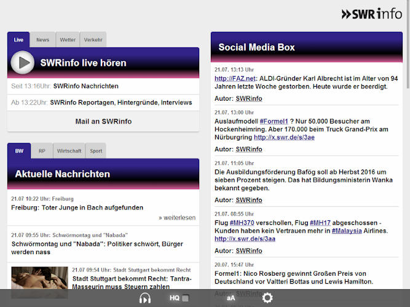
Task: Open the #Malaysia hashtag link
Action: [347, 231]
